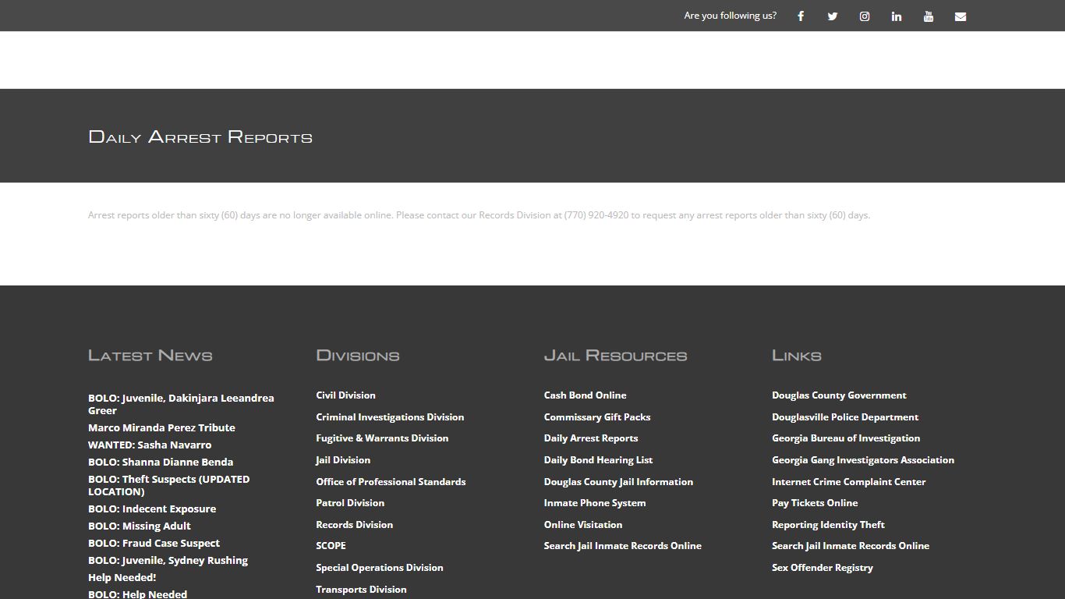
Task: Open BOLO: Juvenile, Dakinjara Leeandrea Greer news
Action: click(181, 404)
